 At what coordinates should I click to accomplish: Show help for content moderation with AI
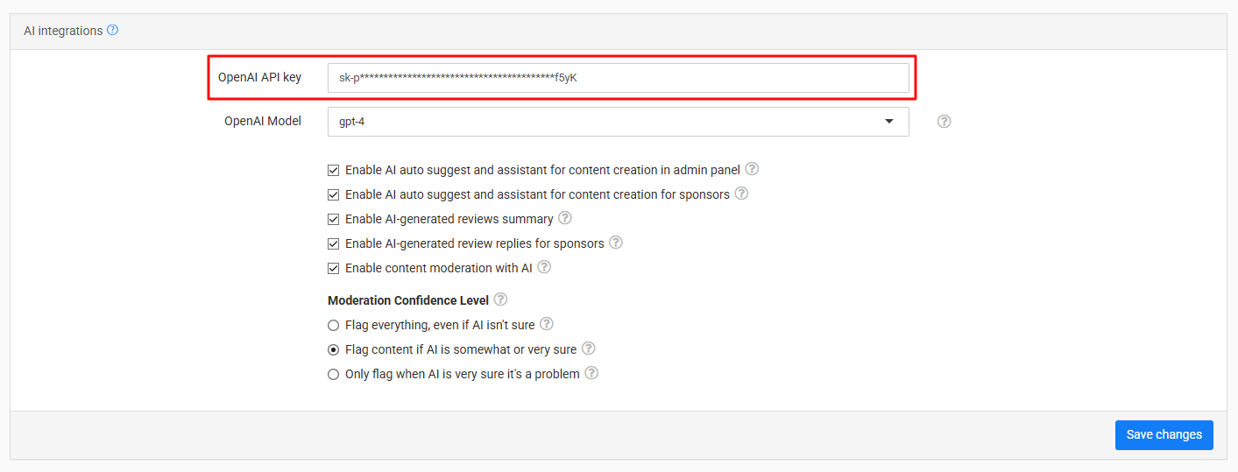coord(544,267)
